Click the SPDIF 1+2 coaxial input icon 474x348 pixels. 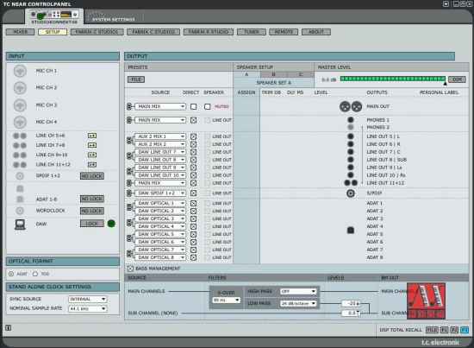[20, 176]
